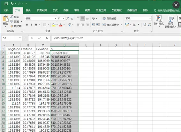Viewport: 181px width, 132px height.
Task: Expand the Name Box dropdown arrow
Action: click(x=20, y=38)
